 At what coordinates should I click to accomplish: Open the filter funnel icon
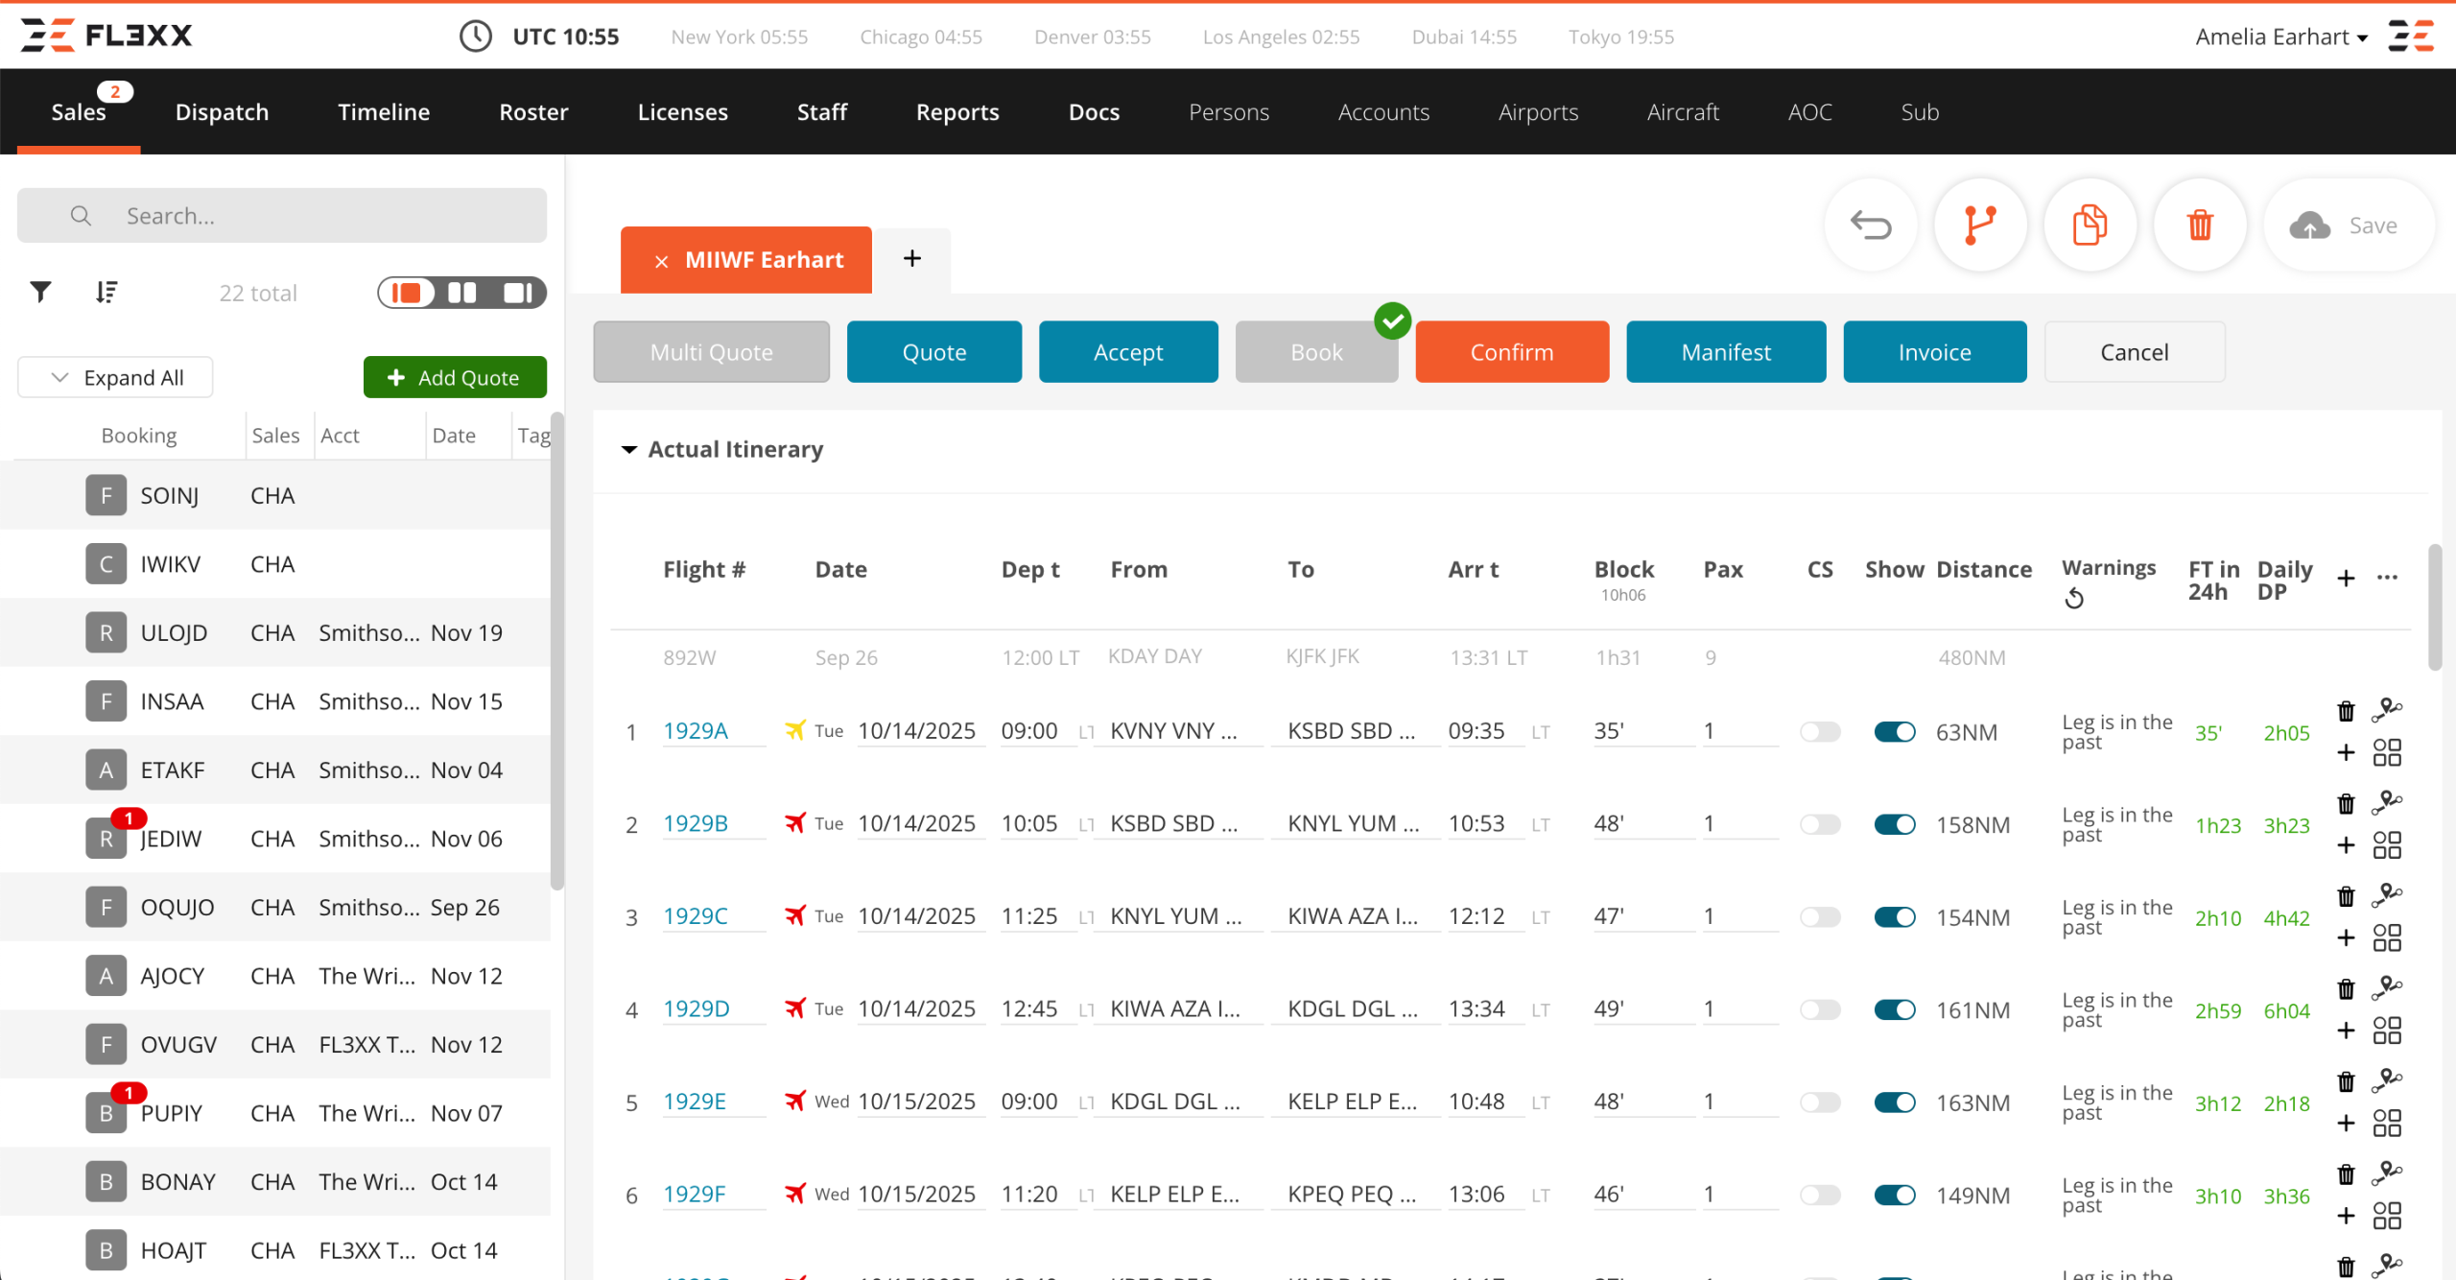point(40,292)
